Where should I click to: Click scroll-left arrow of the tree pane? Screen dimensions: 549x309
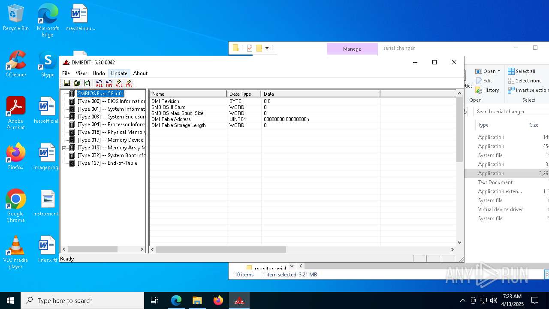coord(64,249)
